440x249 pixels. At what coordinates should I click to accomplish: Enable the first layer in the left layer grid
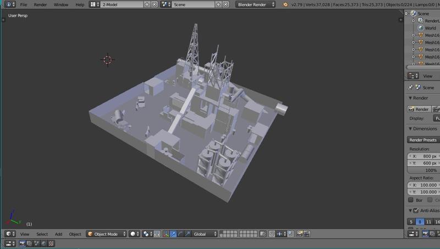pyautogui.click(x=222, y=232)
